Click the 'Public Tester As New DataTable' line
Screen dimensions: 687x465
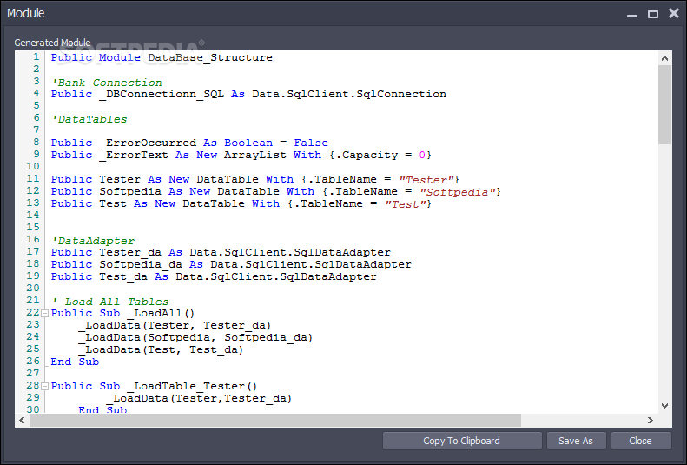(255, 180)
